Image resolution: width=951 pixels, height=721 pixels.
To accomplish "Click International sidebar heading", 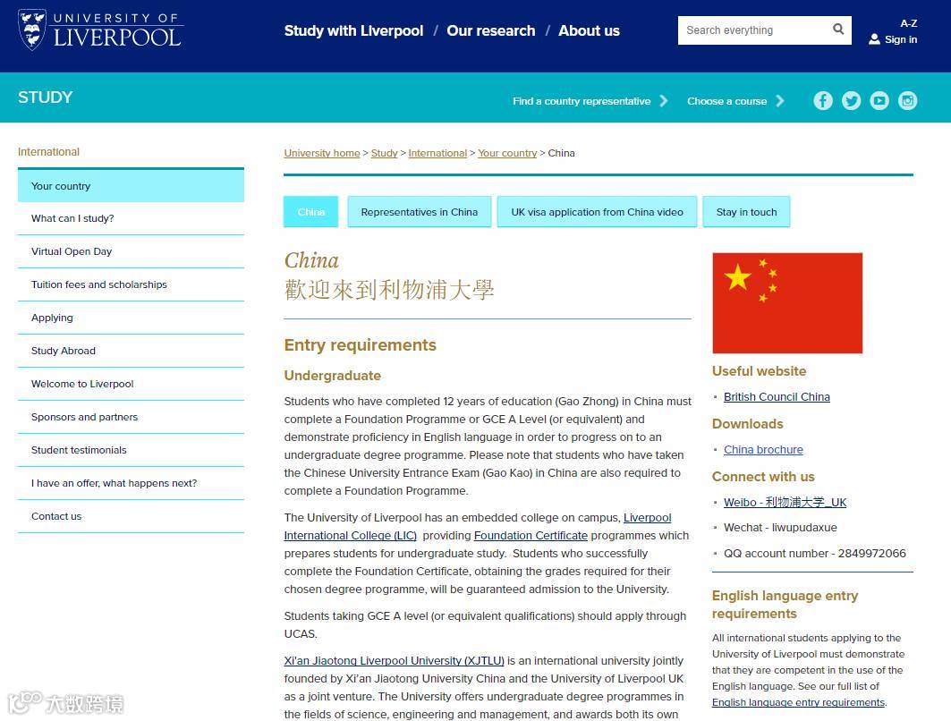I will (48, 151).
